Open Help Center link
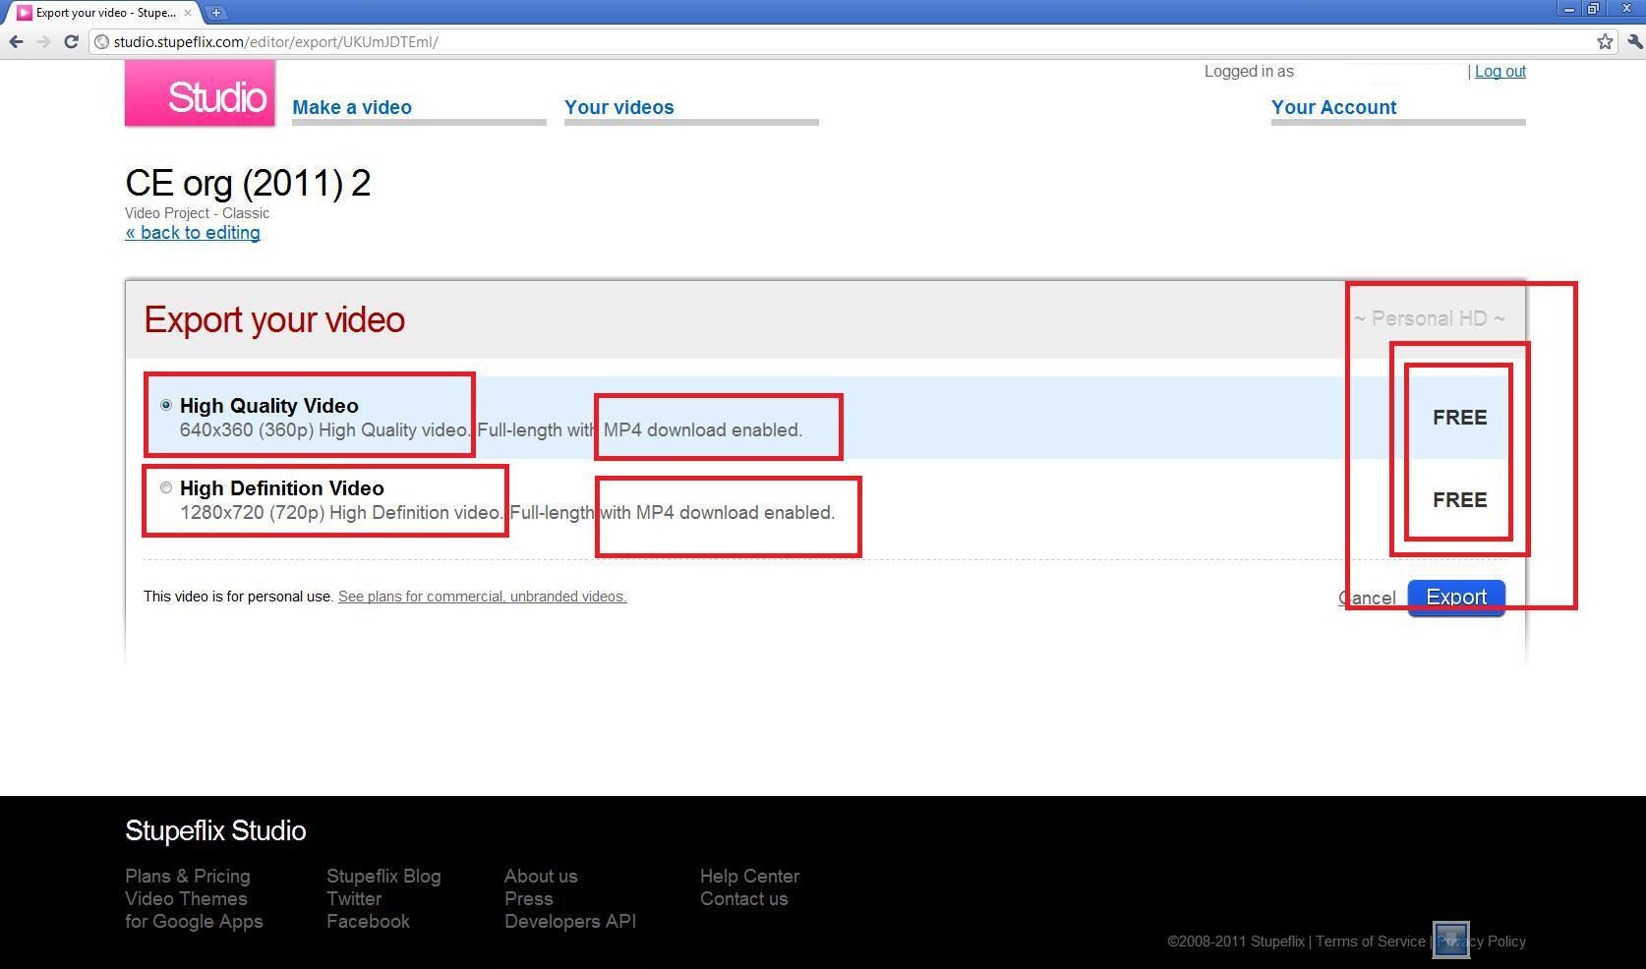 [x=749, y=876]
